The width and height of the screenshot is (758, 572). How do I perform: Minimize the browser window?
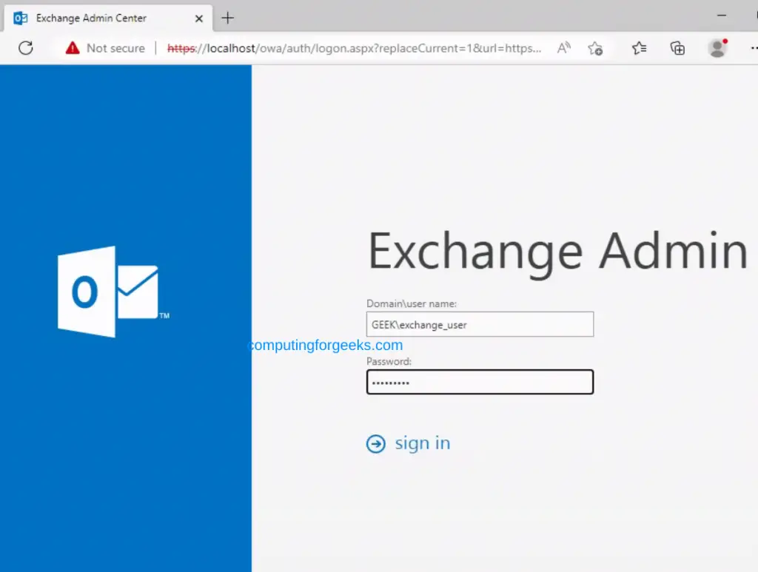(x=722, y=16)
